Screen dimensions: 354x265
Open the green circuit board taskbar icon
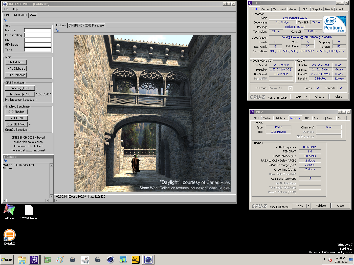pos(47,260)
